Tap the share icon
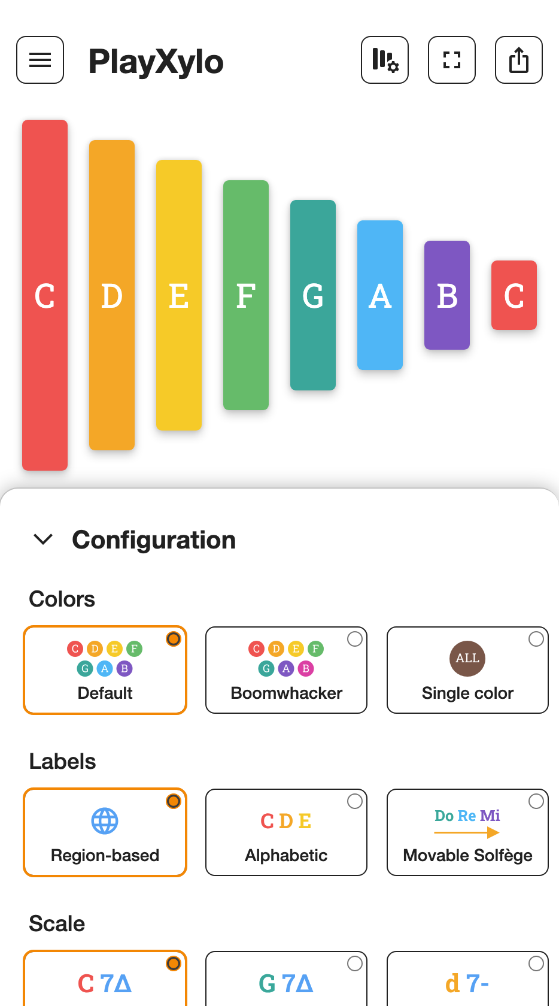The image size is (559, 1006). coord(519,60)
